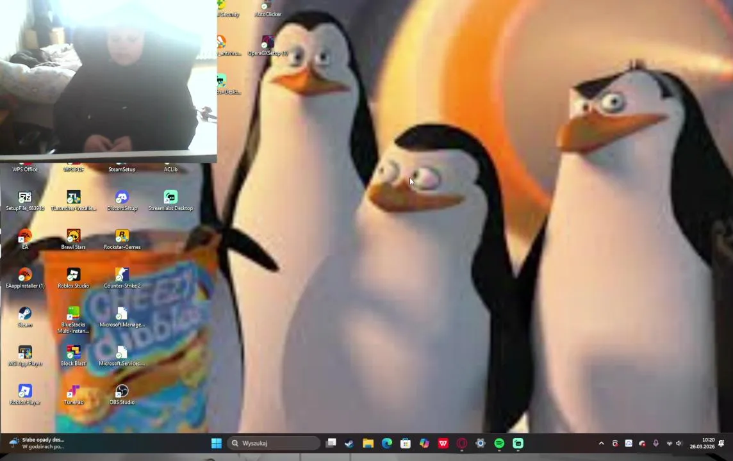Launch Microsoft Edge from the taskbar
733x461 pixels.
(x=386, y=443)
